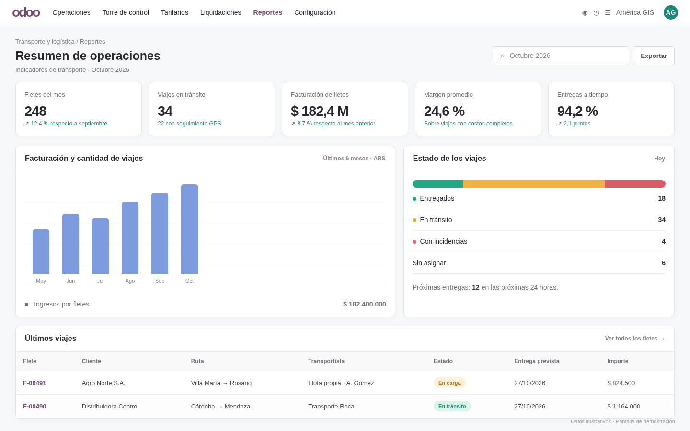
Task: Click the Jul bar in chart
Action: [100, 246]
